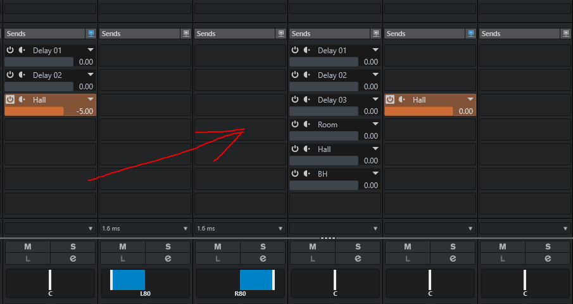Click the Sends header label above L80 channel
This screenshot has height=304, width=573.
tap(111, 34)
